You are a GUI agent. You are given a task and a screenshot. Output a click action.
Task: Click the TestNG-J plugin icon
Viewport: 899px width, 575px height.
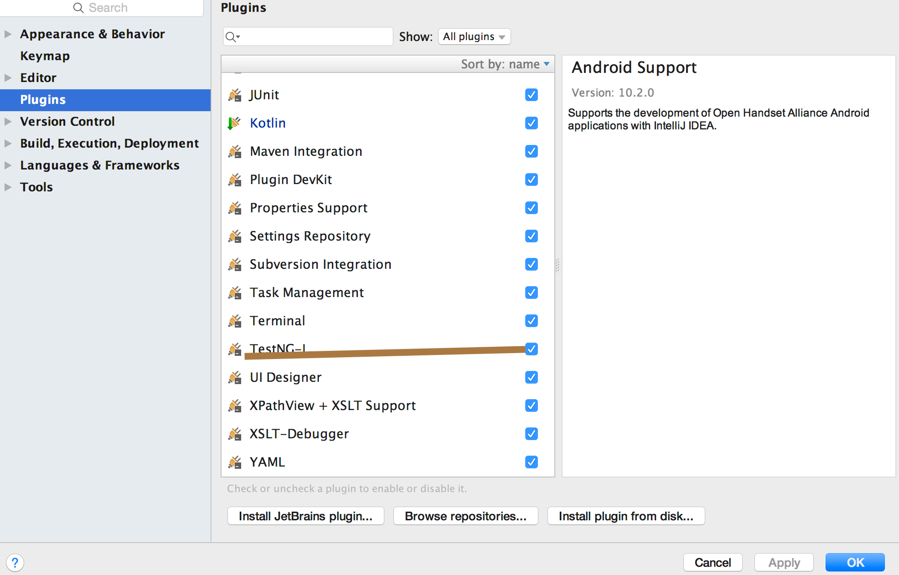[x=235, y=349]
